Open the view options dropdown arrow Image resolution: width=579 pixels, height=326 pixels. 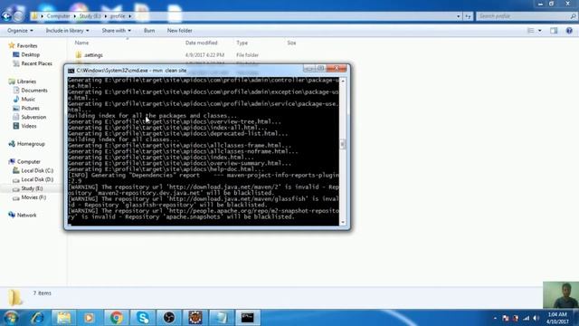click(540, 31)
